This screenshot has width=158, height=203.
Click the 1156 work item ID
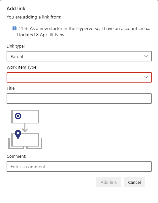[x=23, y=28]
